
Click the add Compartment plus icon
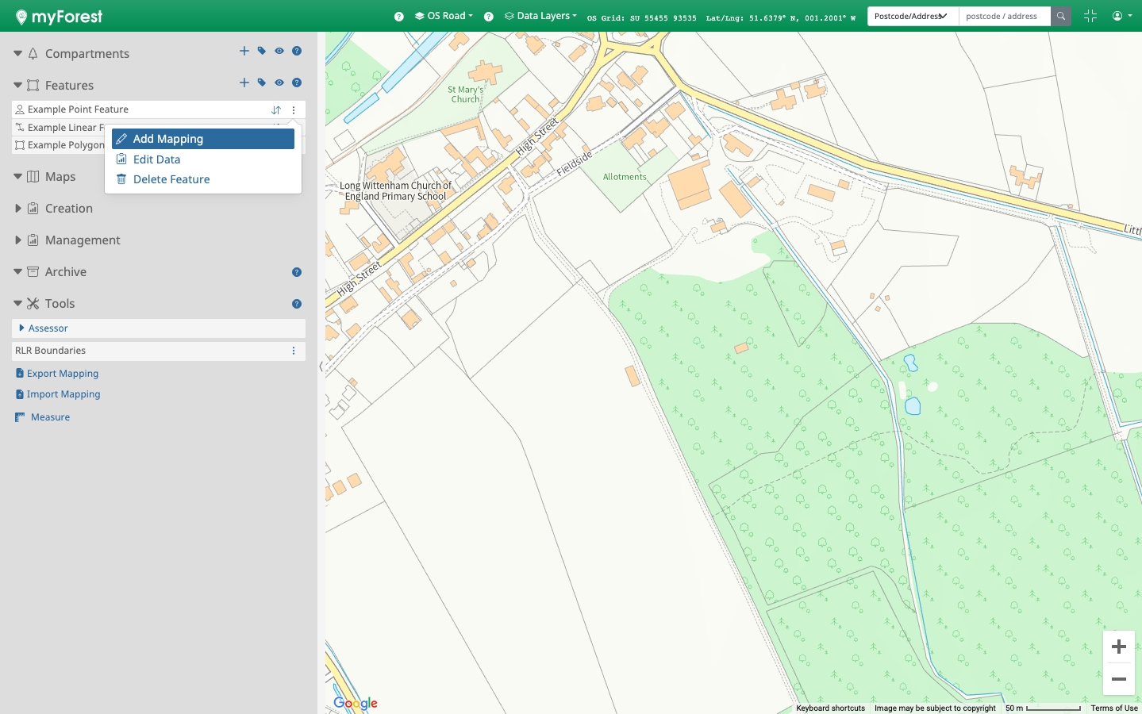(x=244, y=51)
